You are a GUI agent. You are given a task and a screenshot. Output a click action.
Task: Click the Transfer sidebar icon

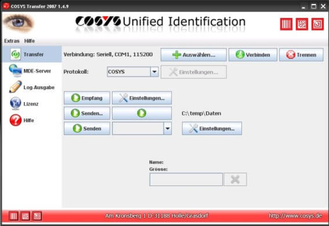[x=16, y=54]
